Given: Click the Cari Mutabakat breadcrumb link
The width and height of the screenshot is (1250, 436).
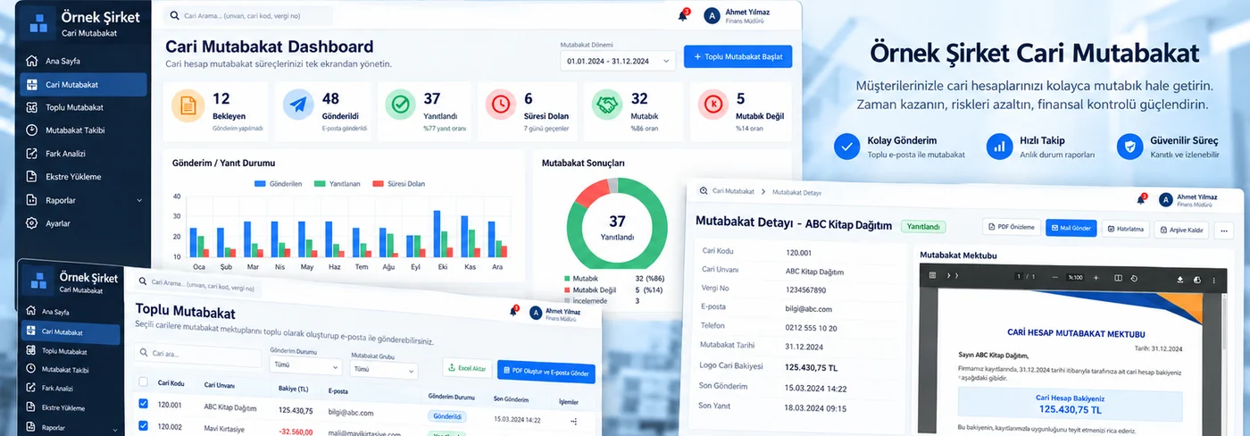Looking at the screenshot, I should pyautogui.click(x=733, y=191).
